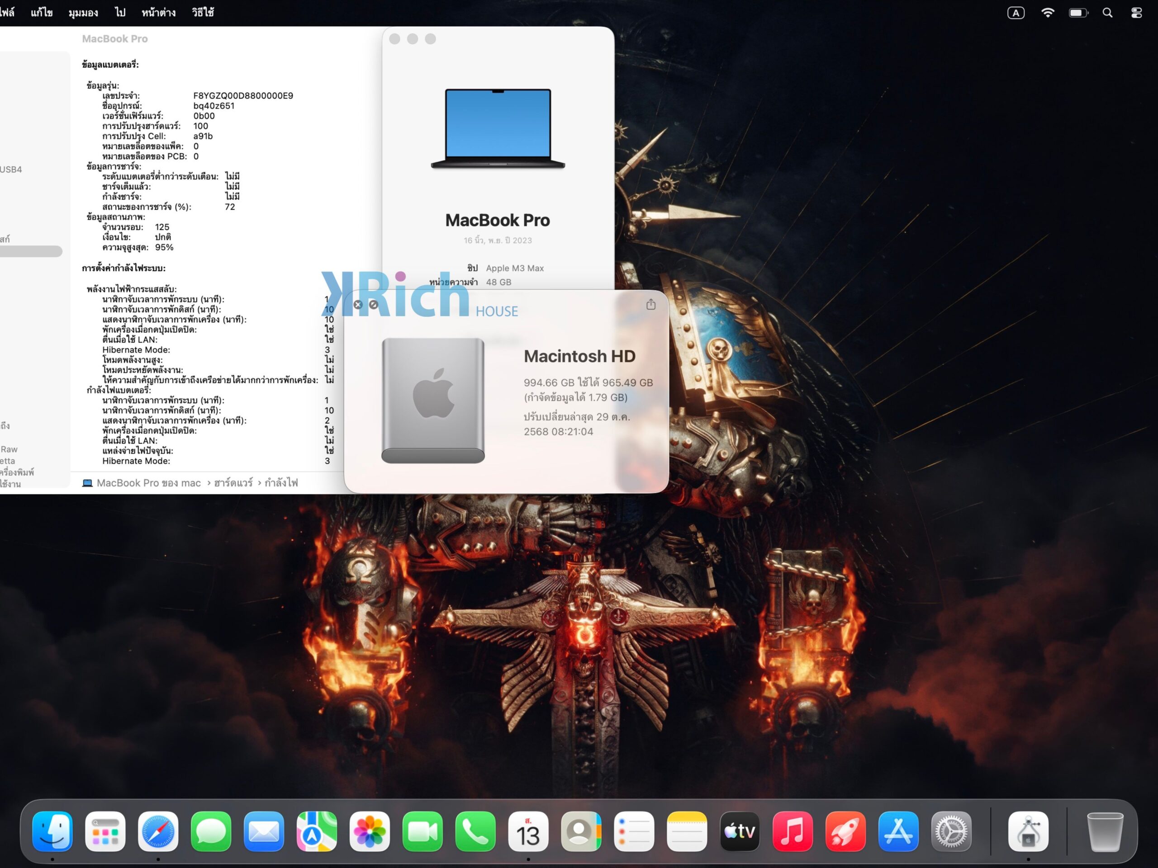Open Spotlight search in the menu bar
This screenshot has height=868, width=1158.
(1107, 13)
